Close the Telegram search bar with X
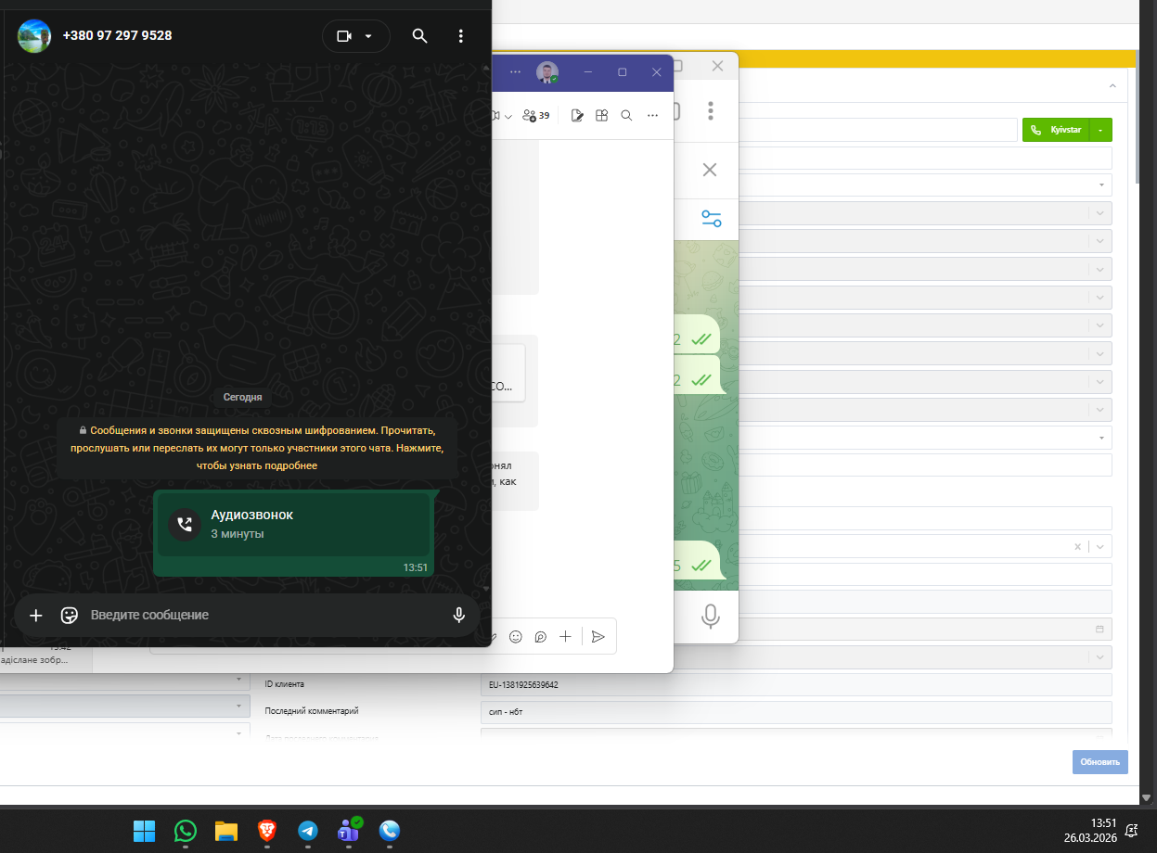The height and width of the screenshot is (853, 1157). [x=710, y=170]
